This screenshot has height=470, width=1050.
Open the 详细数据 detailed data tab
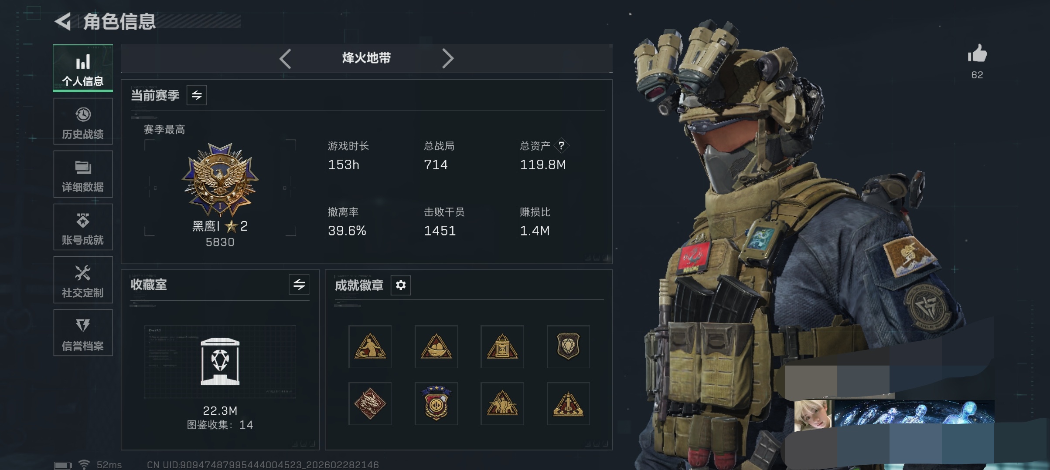click(x=83, y=174)
